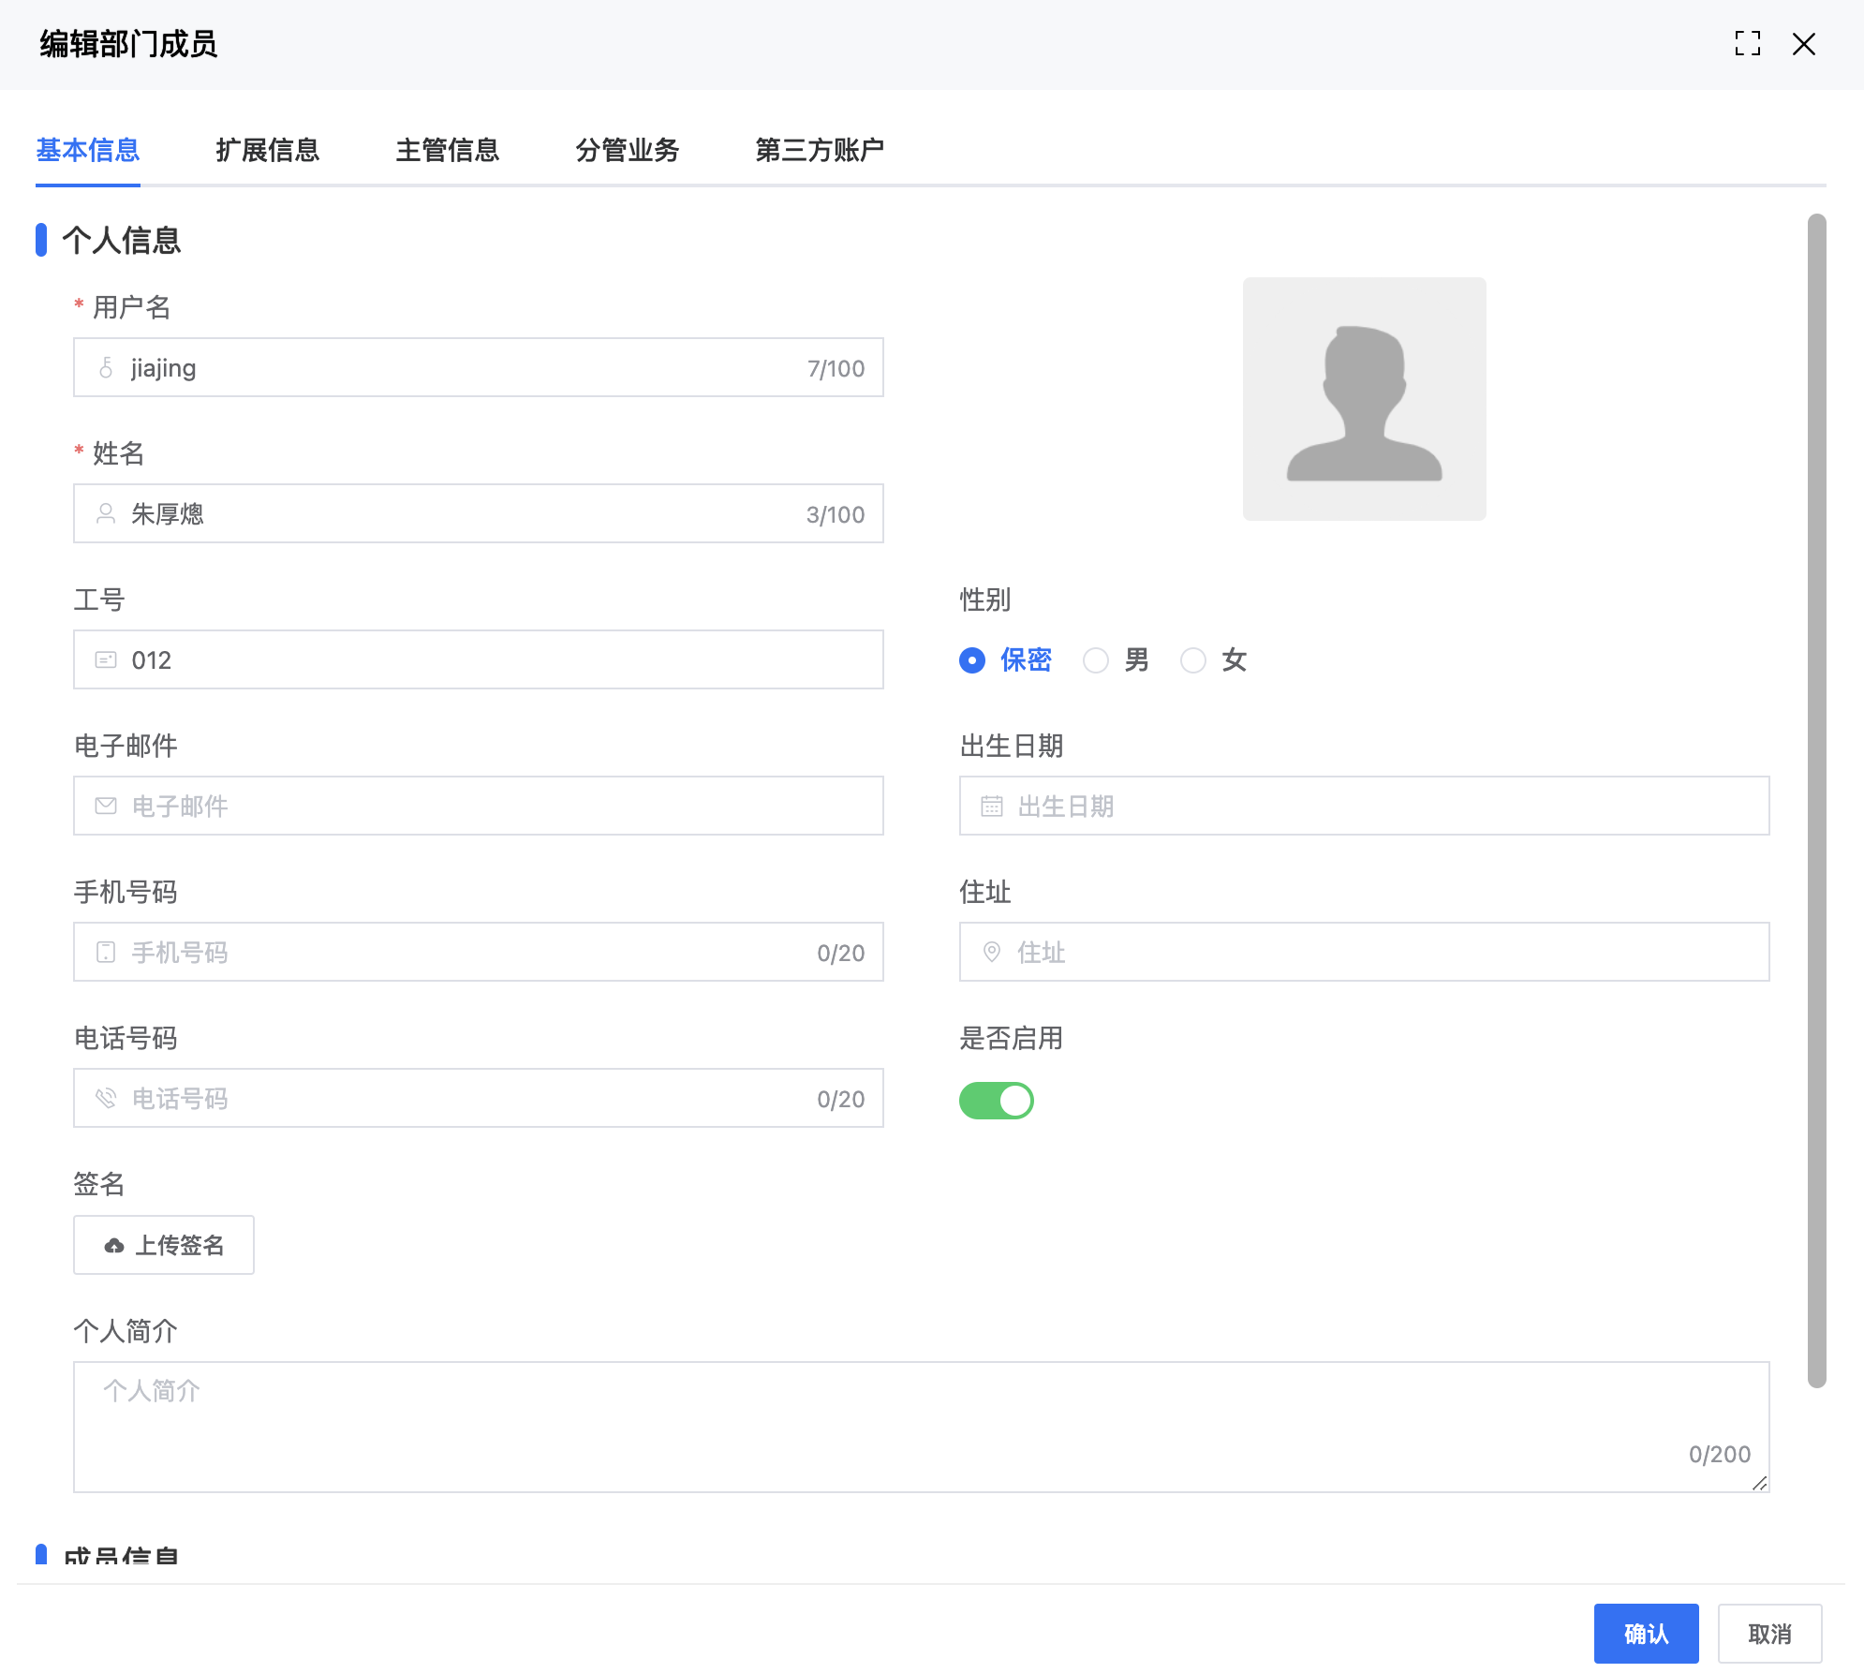
Task: Click the calendar icon in 出生日期 field
Action: coord(992,807)
